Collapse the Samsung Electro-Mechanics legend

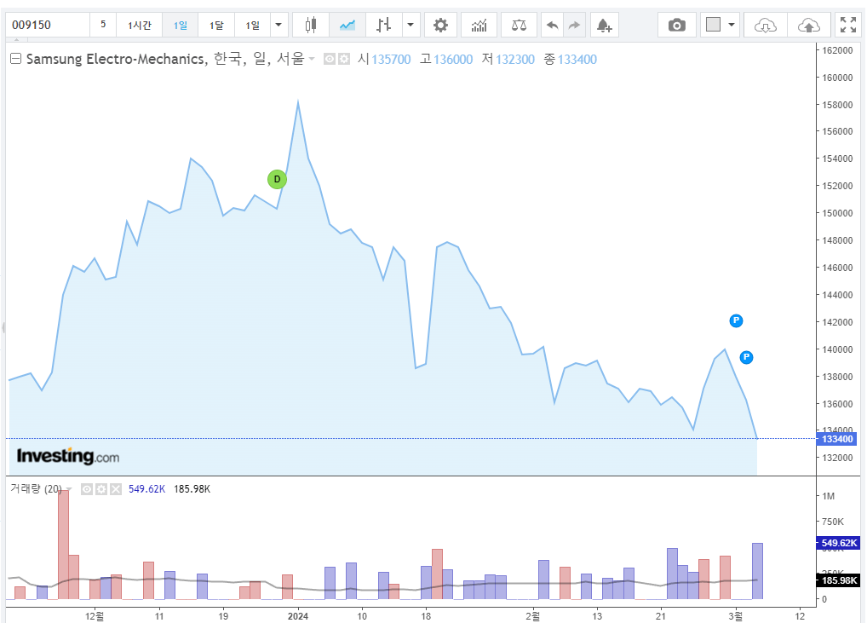[15, 59]
